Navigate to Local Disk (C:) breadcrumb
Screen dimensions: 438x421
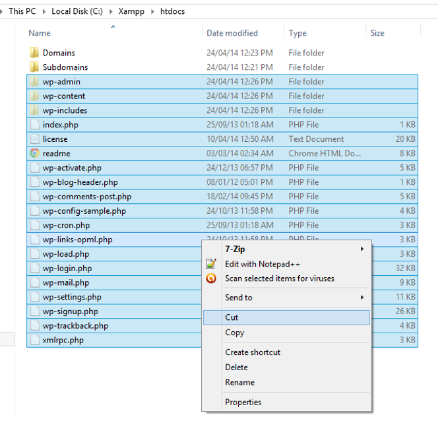point(77,11)
